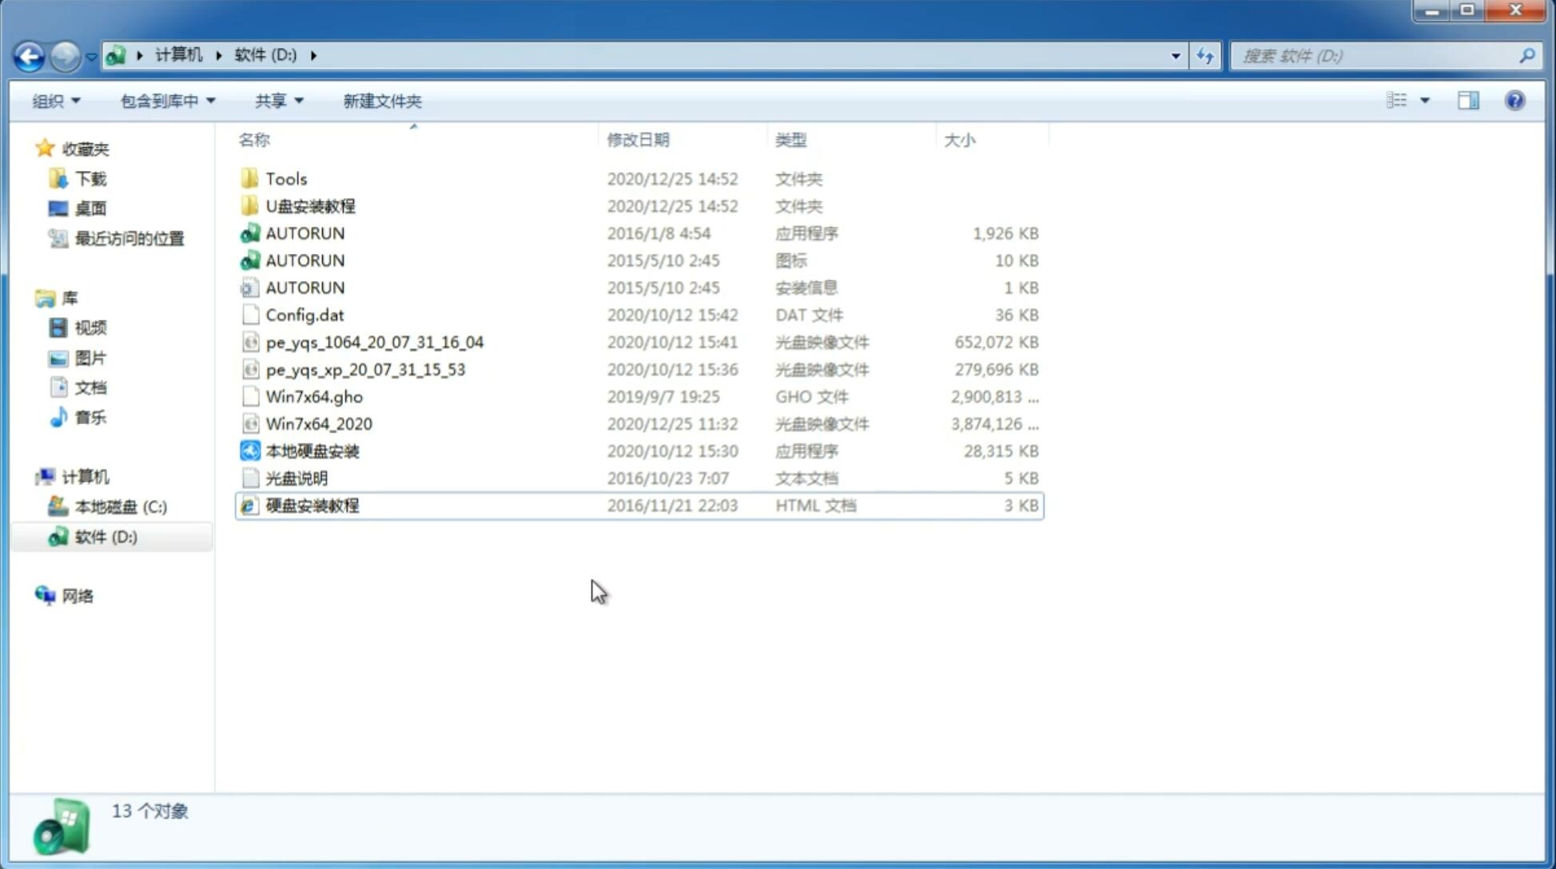This screenshot has width=1556, height=869.
Task: Open Win7x64_2020 disc image file
Action: click(x=317, y=423)
